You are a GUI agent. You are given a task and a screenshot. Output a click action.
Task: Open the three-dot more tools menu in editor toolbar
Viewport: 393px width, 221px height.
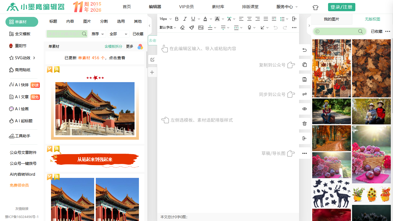click(x=294, y=28)
